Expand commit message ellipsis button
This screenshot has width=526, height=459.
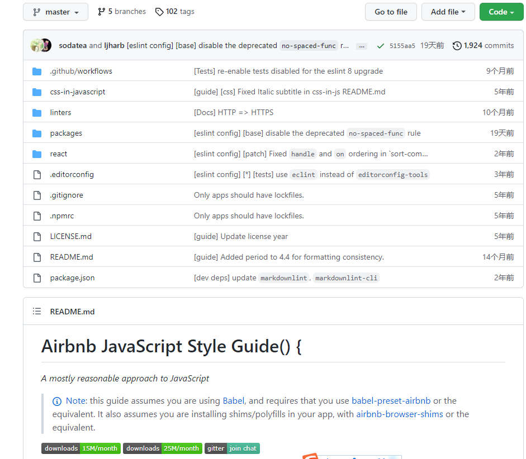[x=361, y=46]
